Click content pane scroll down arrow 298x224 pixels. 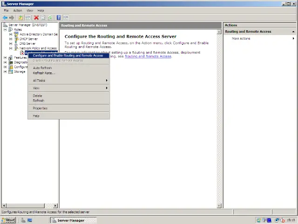(219, 206)
